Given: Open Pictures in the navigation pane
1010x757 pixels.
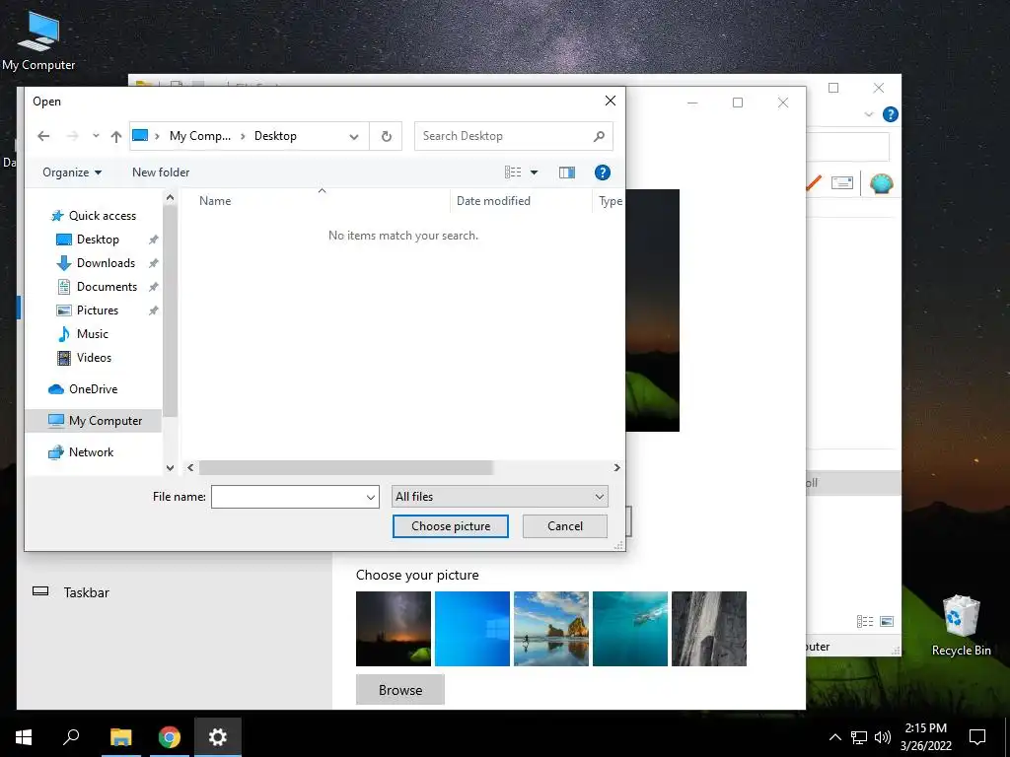Looking at the screenshot, I should (98, 310).
